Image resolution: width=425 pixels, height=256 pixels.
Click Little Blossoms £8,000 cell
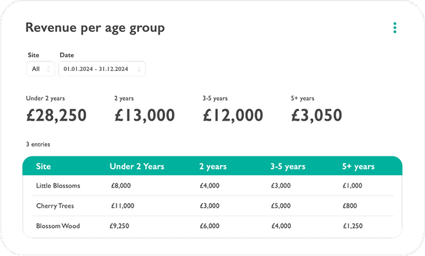coord(121,186)
